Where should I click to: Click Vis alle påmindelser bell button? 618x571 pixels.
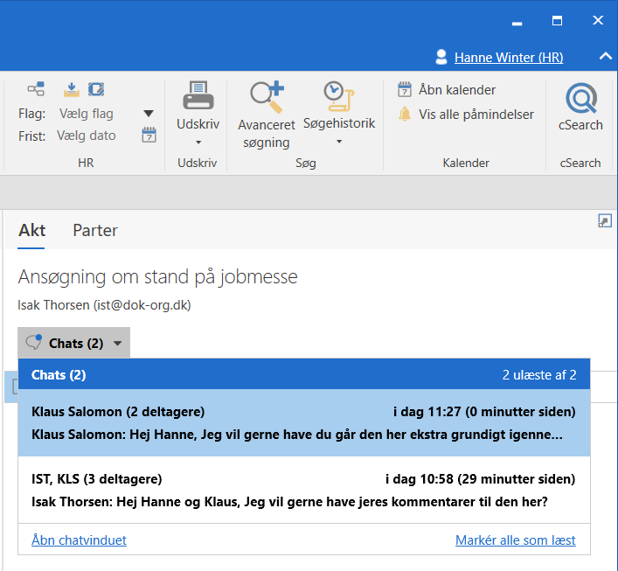(465, 114)
